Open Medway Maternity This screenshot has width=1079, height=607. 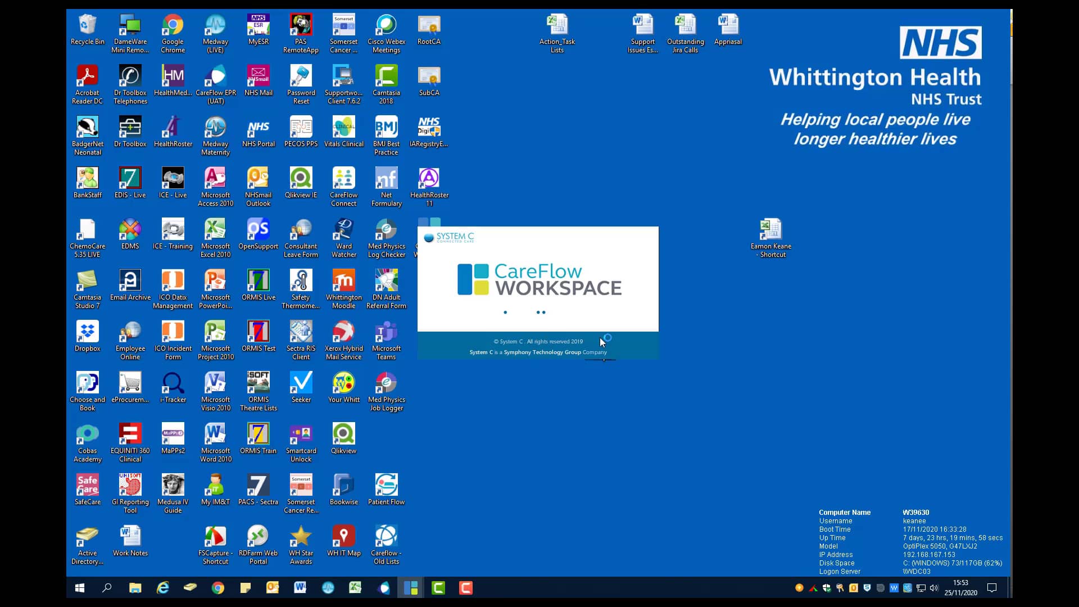(215, 128)
